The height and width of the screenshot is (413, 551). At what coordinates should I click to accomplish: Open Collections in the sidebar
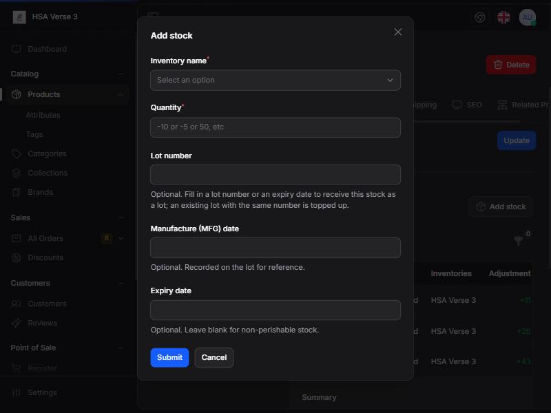click(48, 173)
